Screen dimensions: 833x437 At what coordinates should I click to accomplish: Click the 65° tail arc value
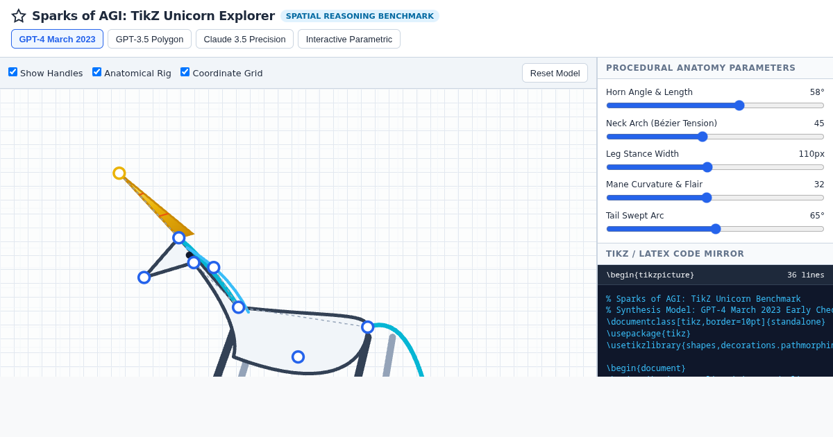[817, 216]
